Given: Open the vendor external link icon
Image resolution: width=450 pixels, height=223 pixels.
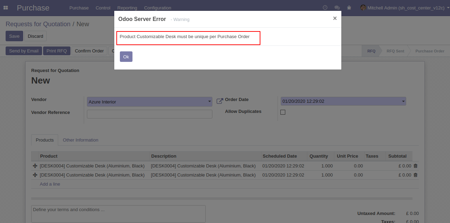Looking at the screenshot, I should click(220, 101).
